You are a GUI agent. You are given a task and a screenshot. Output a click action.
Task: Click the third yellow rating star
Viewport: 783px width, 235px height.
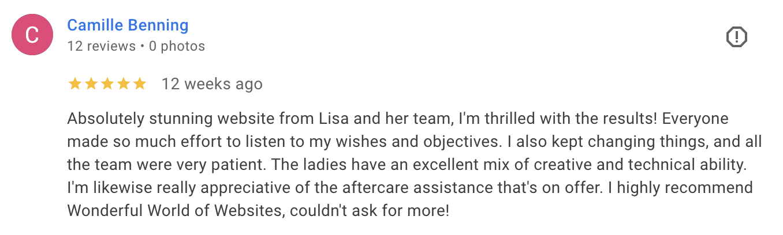click(107, 84)
